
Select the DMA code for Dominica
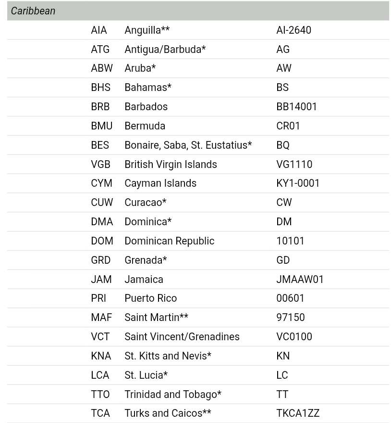(x=102, y=222)
